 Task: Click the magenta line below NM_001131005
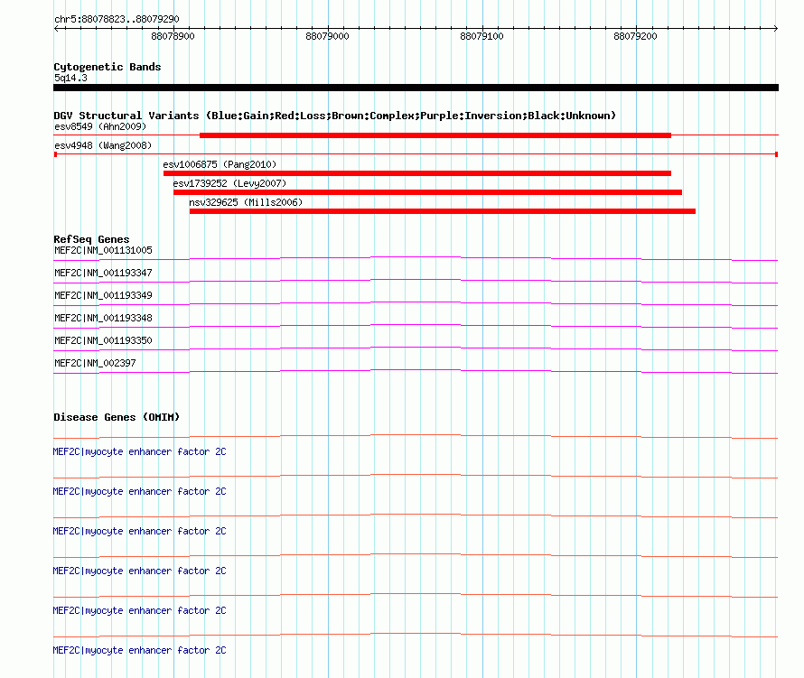pyautogui.click(x=416, y=257)
